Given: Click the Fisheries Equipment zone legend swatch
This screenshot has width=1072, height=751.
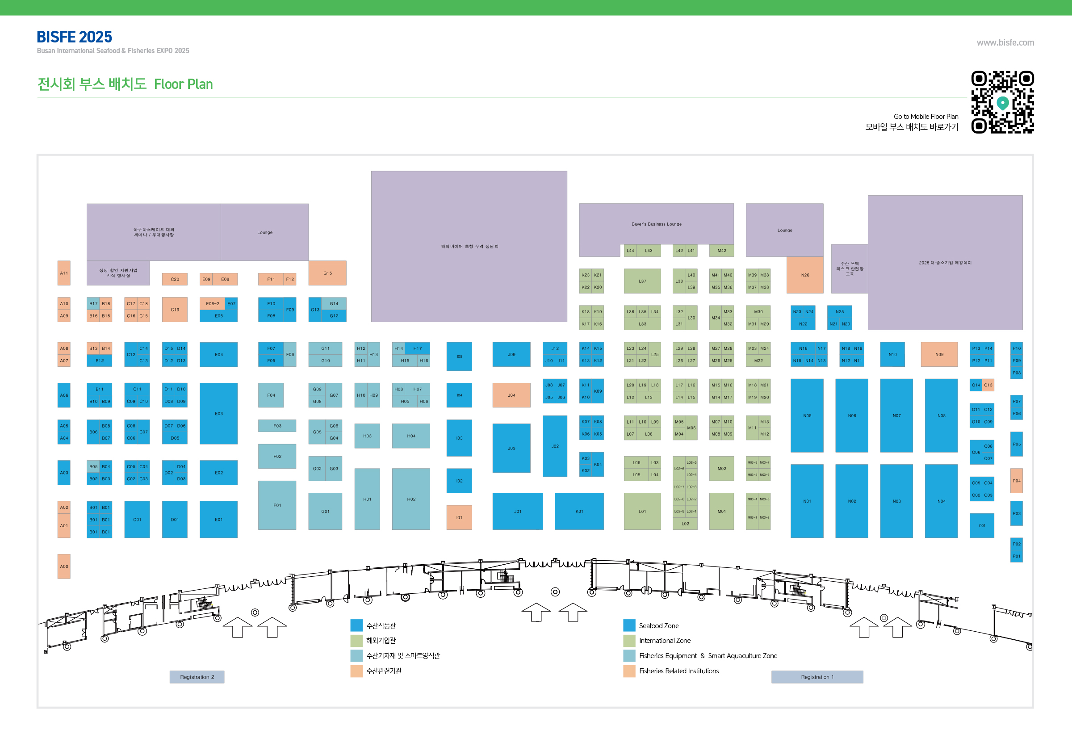Looking at the screenshot, I should [629, 655].
